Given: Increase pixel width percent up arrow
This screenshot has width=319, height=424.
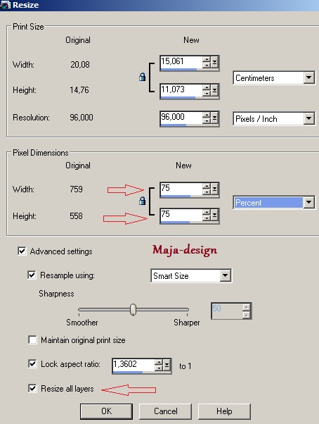Looking at the screenshot, I should click(x=207, y=186).
